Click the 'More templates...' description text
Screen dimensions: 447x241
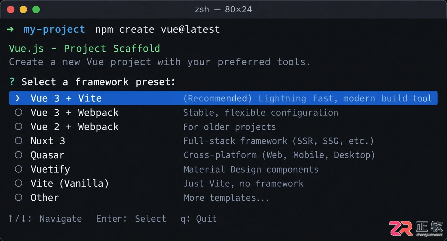(226, 198)
